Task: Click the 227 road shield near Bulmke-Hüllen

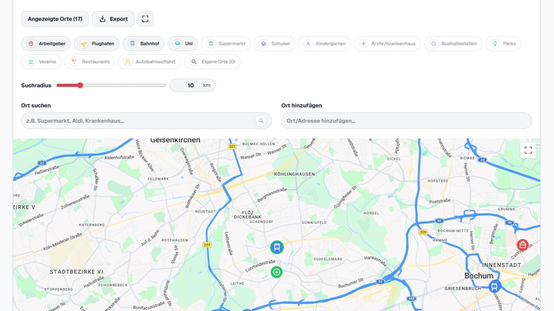Action: click(232, 146)
